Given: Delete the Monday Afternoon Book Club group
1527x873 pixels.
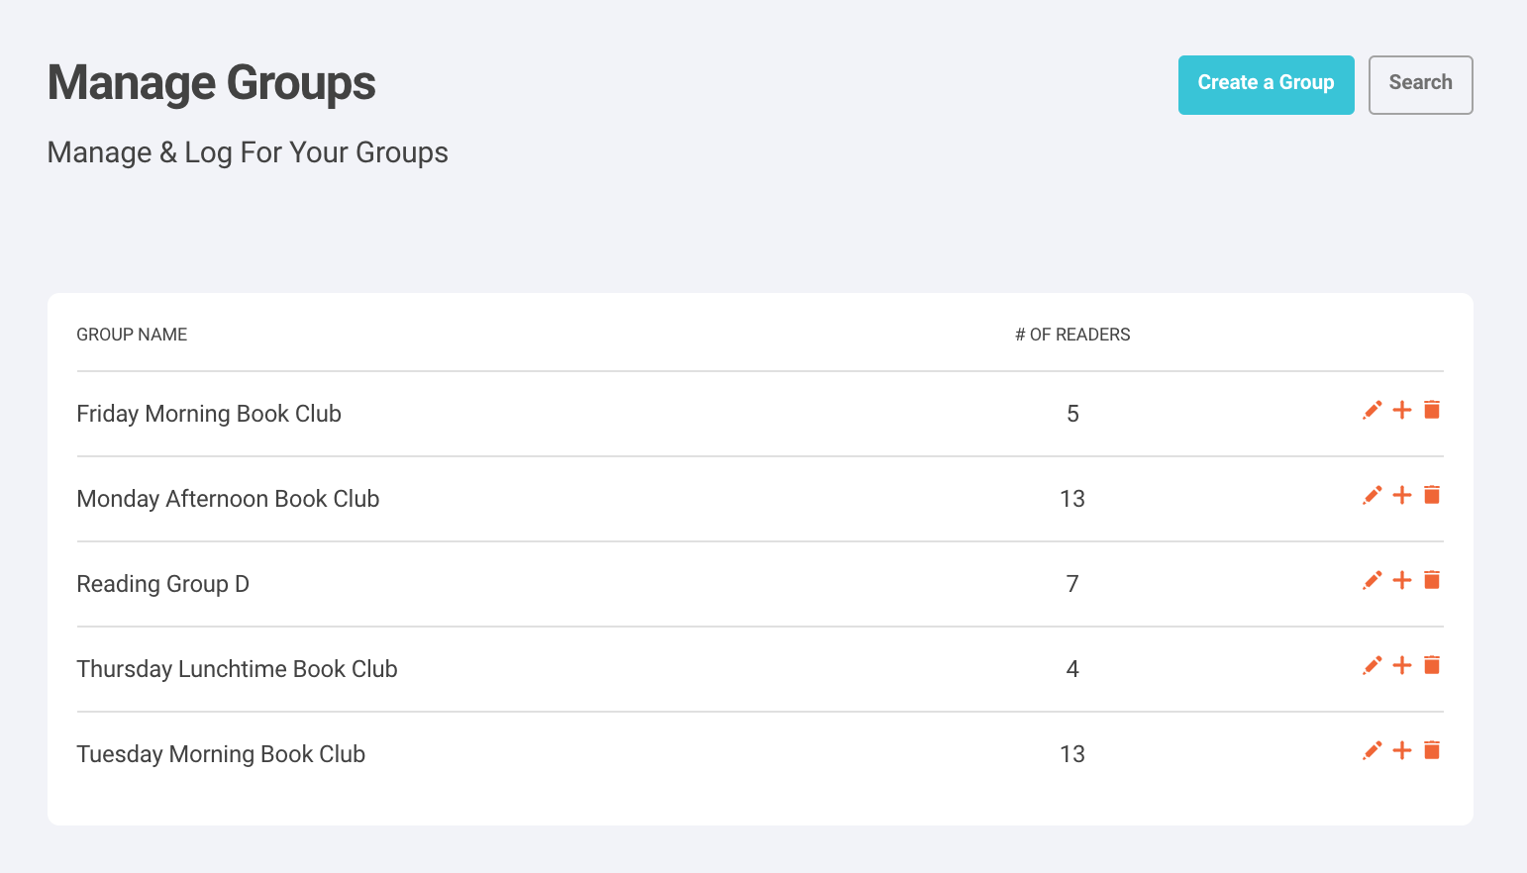Looking at the screenshot, I should tap(1432, 495).
